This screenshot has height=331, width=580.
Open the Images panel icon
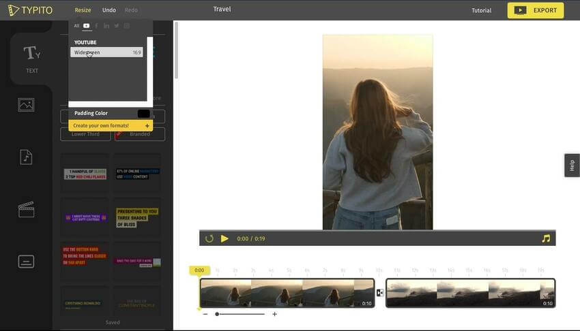point(26,105)
